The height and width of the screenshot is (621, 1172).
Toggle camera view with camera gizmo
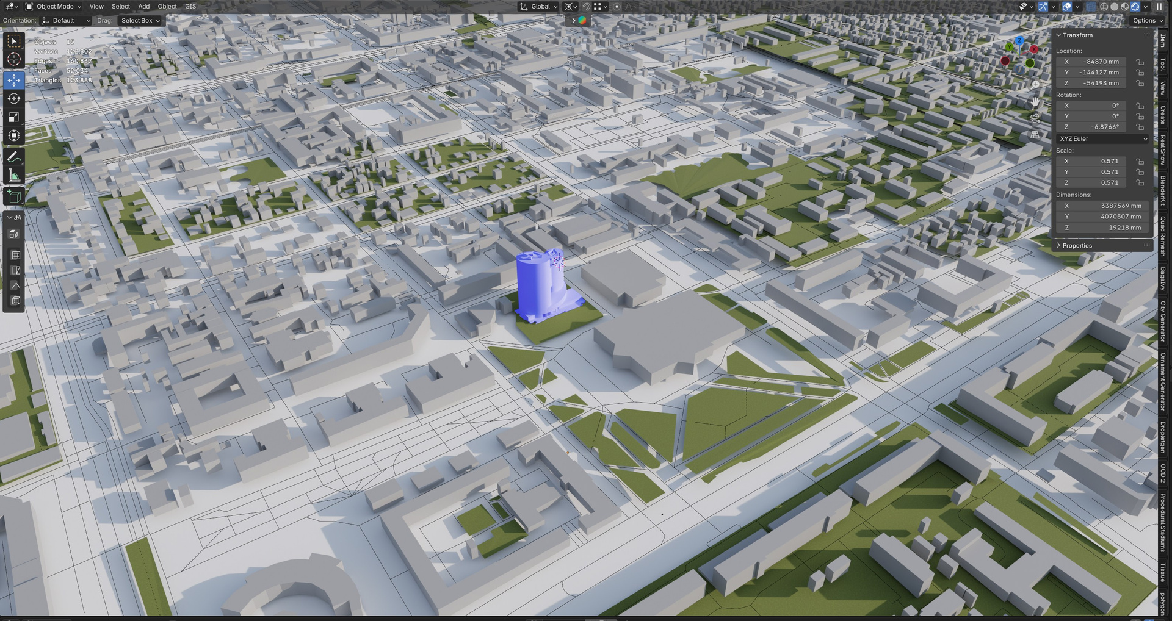1035,118
